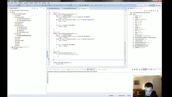Toggle Console Scroll Lock button
Image resolution: width=172 pixels, height=97 pixels.
click(x=142, y=70)
